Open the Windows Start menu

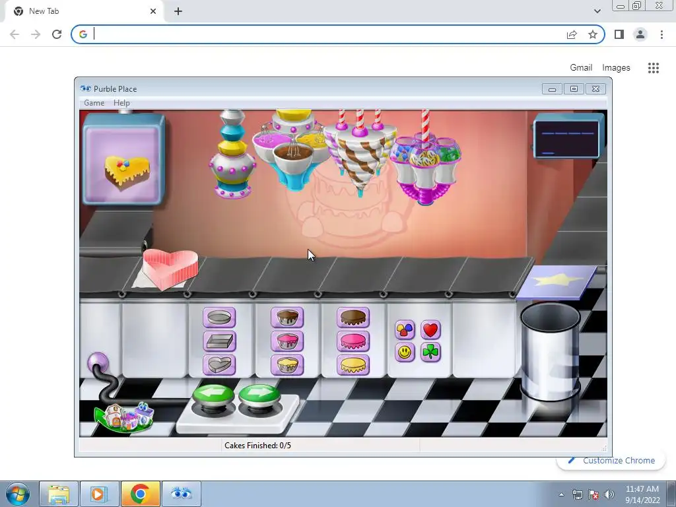(18, 494)
